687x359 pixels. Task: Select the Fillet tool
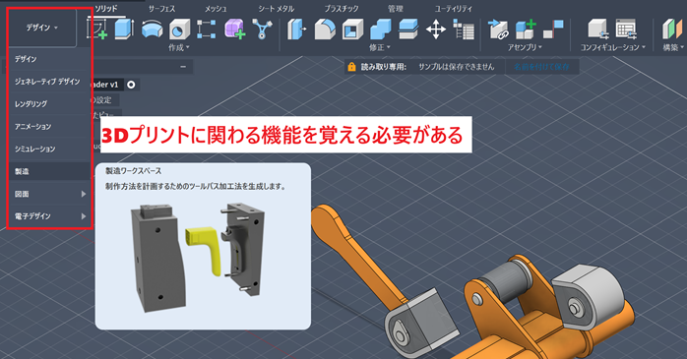point(325,30)
